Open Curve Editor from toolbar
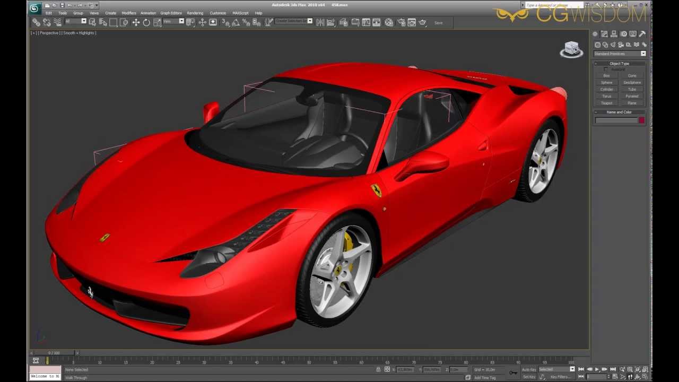The width and height of the screenshot is (679, 382). pyautogui.click(x=366, y=22)
